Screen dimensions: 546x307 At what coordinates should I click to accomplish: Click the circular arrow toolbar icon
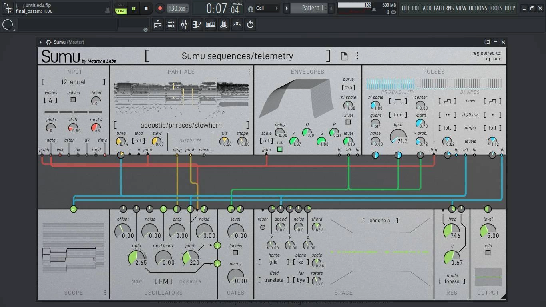[250, 25]
